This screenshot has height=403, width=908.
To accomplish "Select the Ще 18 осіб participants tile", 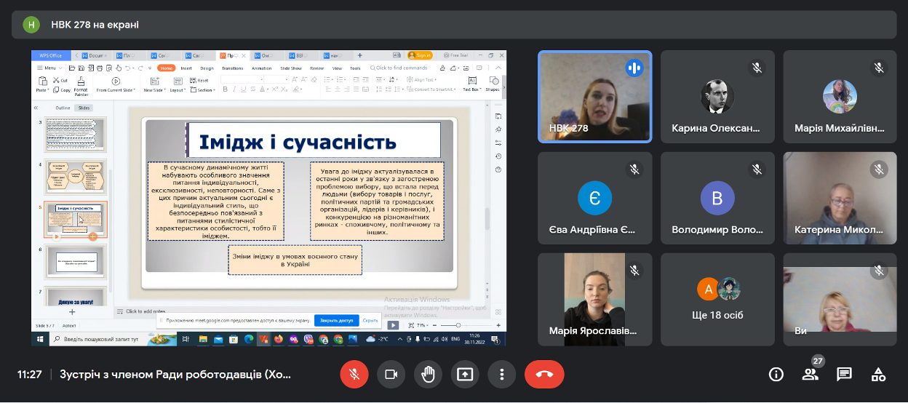I will (717, 300).
